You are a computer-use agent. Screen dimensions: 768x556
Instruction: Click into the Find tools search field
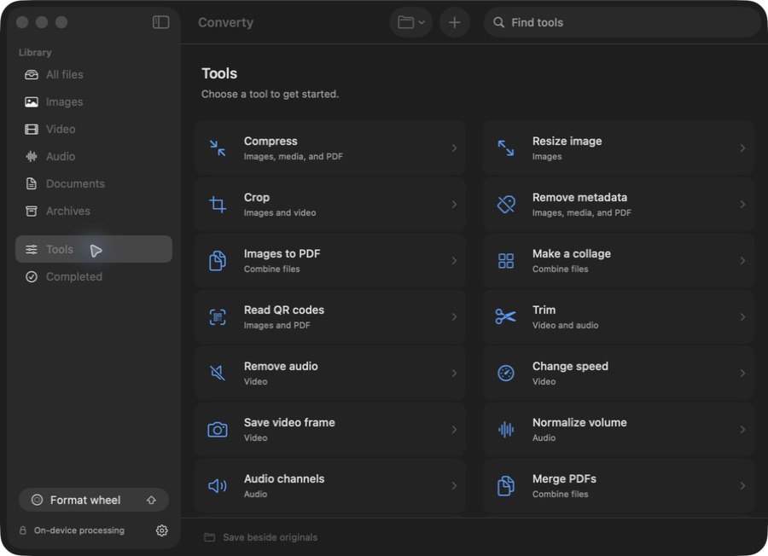tap(622, 22)
